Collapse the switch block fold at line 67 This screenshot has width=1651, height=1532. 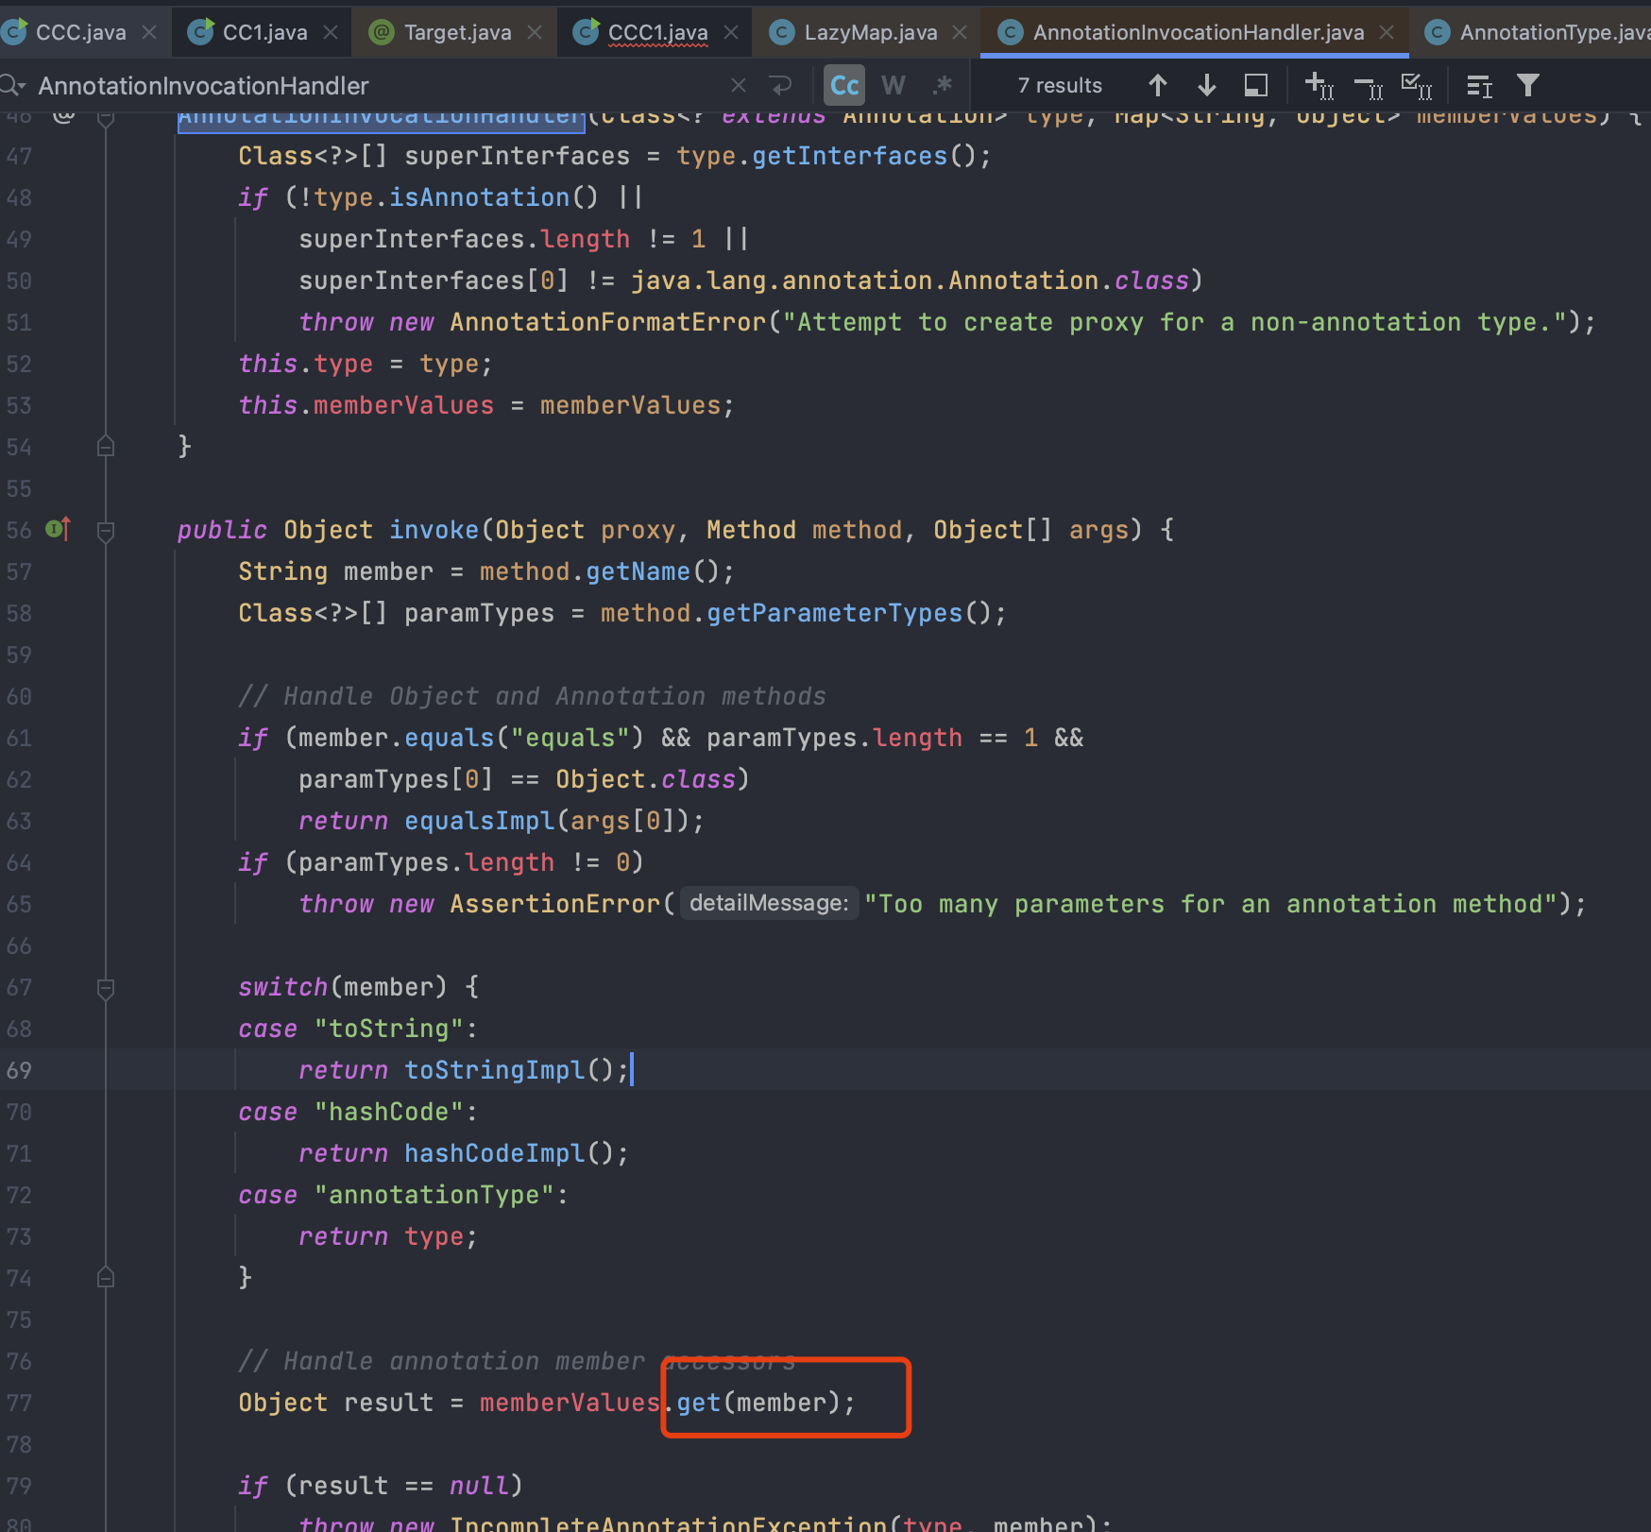(106, 988)
